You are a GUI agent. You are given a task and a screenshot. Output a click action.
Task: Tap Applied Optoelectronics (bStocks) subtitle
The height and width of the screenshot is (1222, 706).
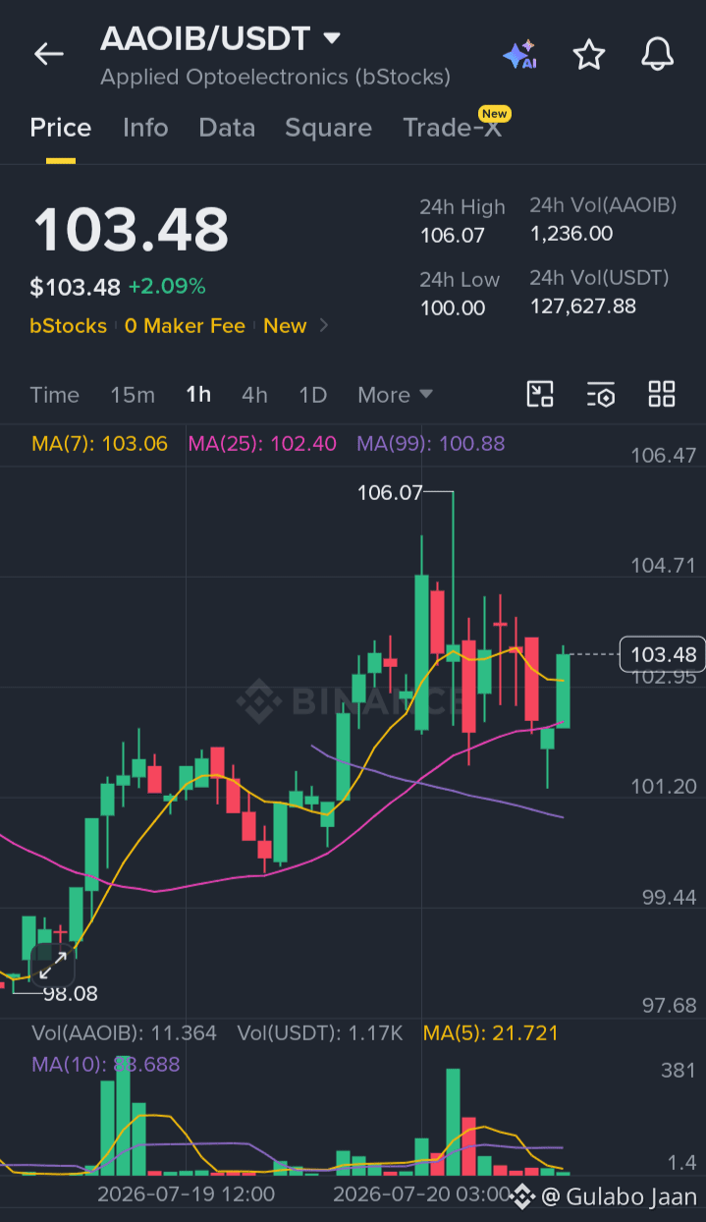(x=275, y=76)
